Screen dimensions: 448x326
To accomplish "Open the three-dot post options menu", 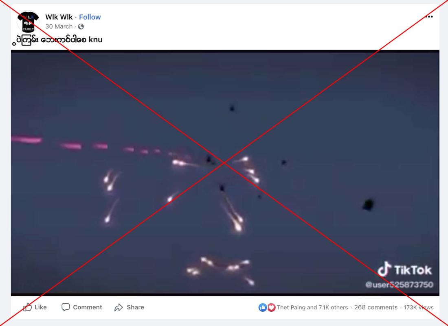I will point(429,17).
